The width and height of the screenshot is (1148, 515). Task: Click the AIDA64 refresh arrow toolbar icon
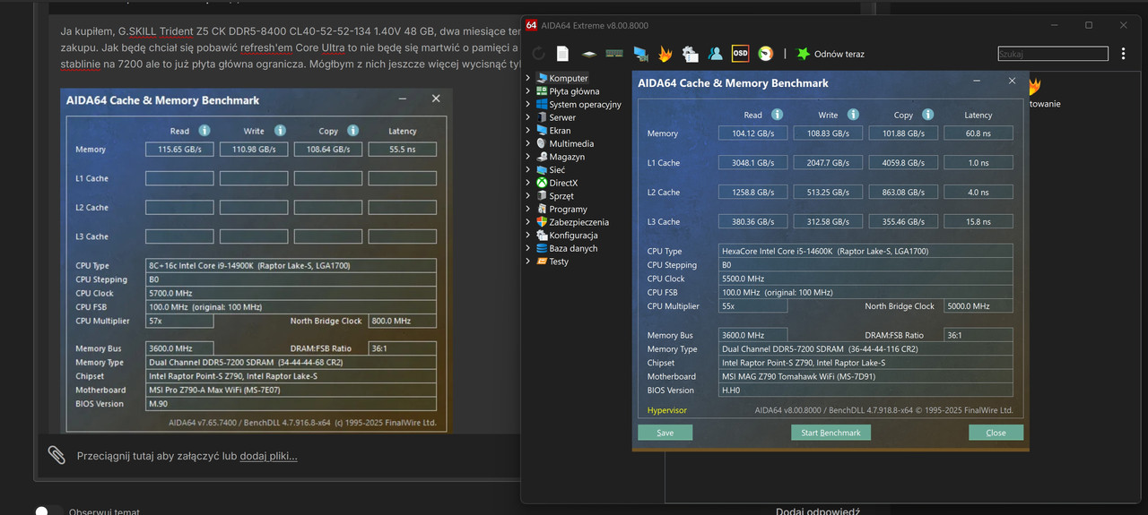[538, 54]
